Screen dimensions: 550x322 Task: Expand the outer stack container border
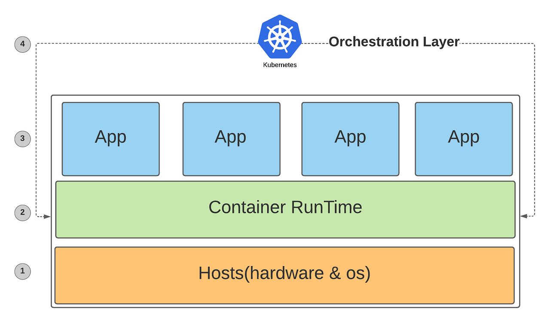pyautogui.click(x=285, y=94)
